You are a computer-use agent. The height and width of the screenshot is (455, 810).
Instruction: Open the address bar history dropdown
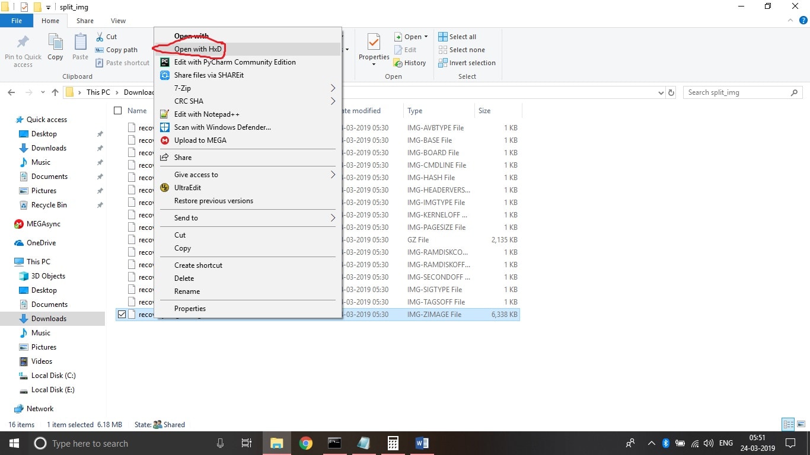[661, 93]
